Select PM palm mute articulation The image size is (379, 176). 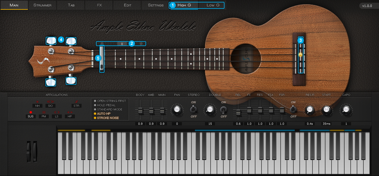point(44,116)
